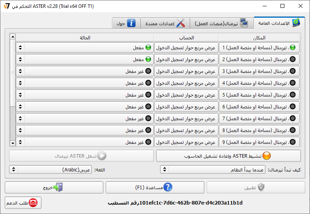This screenshot has width=310, height=214.
Task: Click the dark indicator of terminal 8 location
Action: pyautogui.click(x=293, y=130)
